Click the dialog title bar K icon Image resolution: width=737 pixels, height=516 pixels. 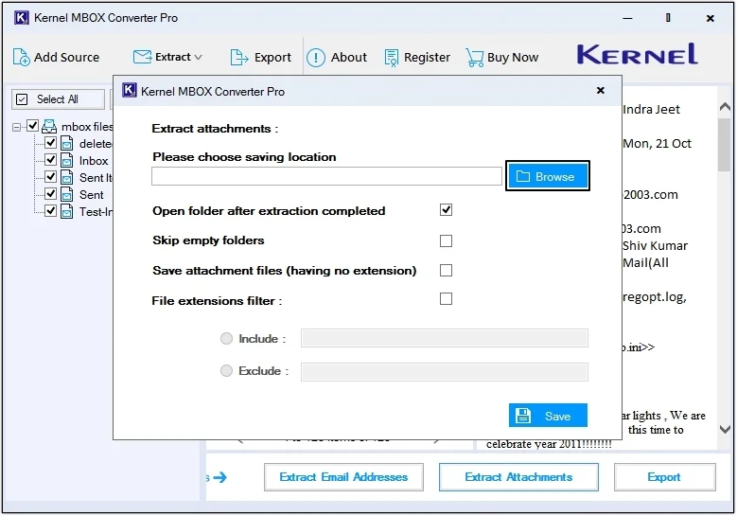[130, 90]
